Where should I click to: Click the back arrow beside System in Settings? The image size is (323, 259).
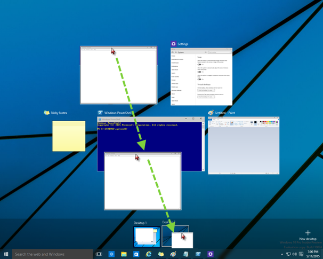176,52
